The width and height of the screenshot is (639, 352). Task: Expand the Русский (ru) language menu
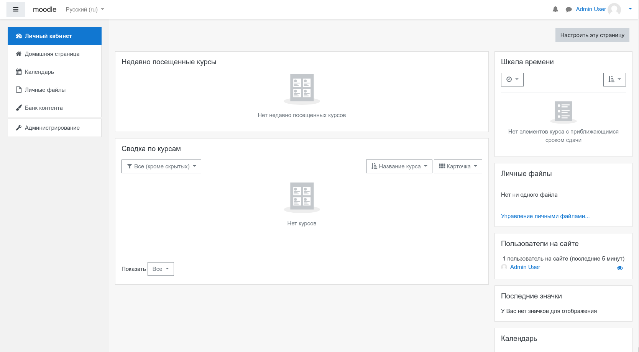(85, 10)
